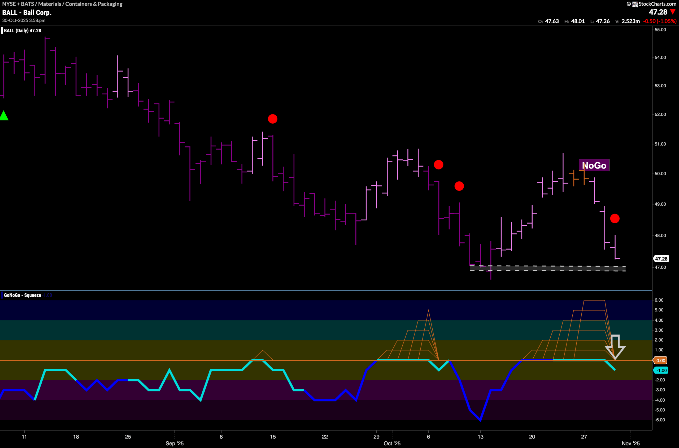This screenshot has width=679, height=448.
Task: Click the -0.50 (-1.05%) change value
Action: tap(660, 21)
